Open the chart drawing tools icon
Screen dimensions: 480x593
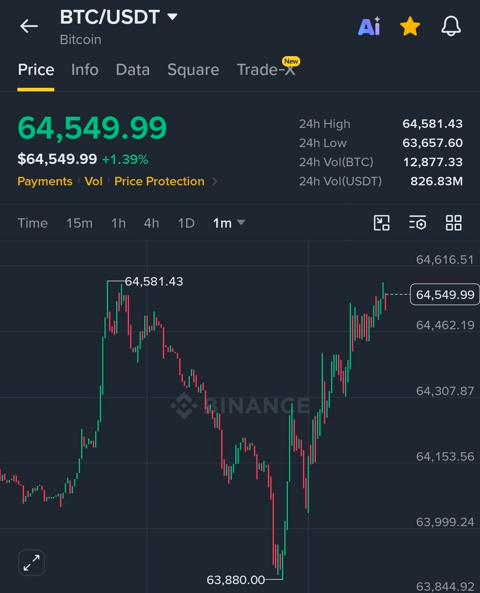pyautogui.click(x=382, y=223)
